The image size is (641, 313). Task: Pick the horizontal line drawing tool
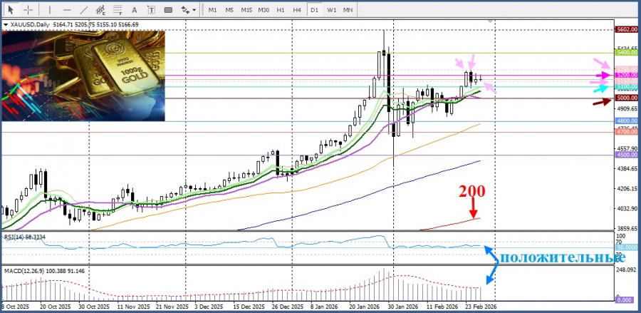pos(67,10)
